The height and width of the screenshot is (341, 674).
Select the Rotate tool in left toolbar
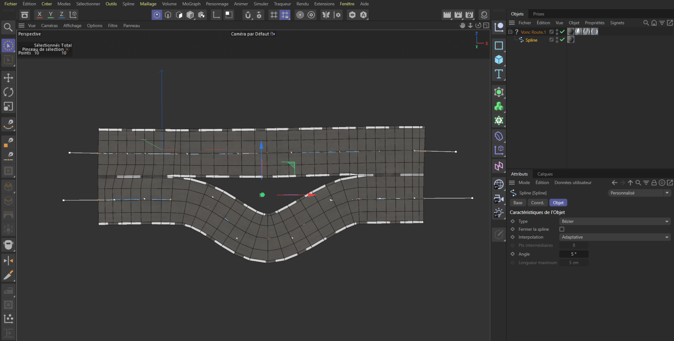[8, 92]
